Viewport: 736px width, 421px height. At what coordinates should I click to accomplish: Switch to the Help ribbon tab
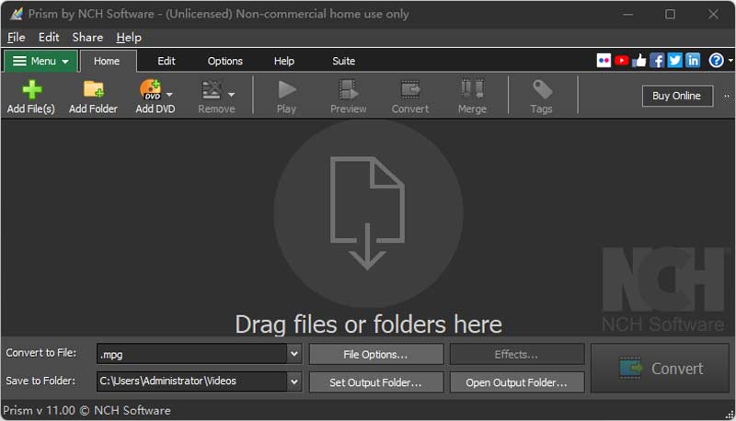[284, 61]
